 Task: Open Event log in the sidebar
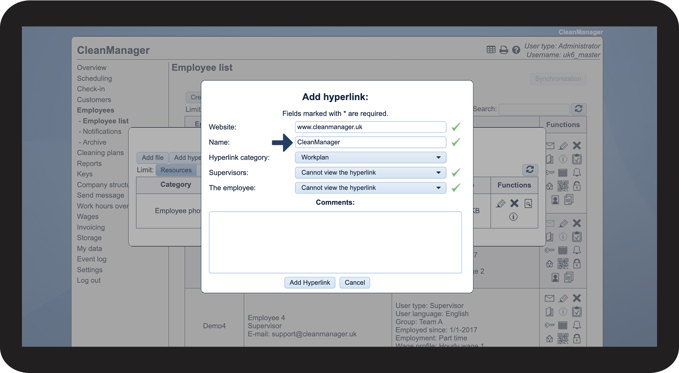click(91, 259)
